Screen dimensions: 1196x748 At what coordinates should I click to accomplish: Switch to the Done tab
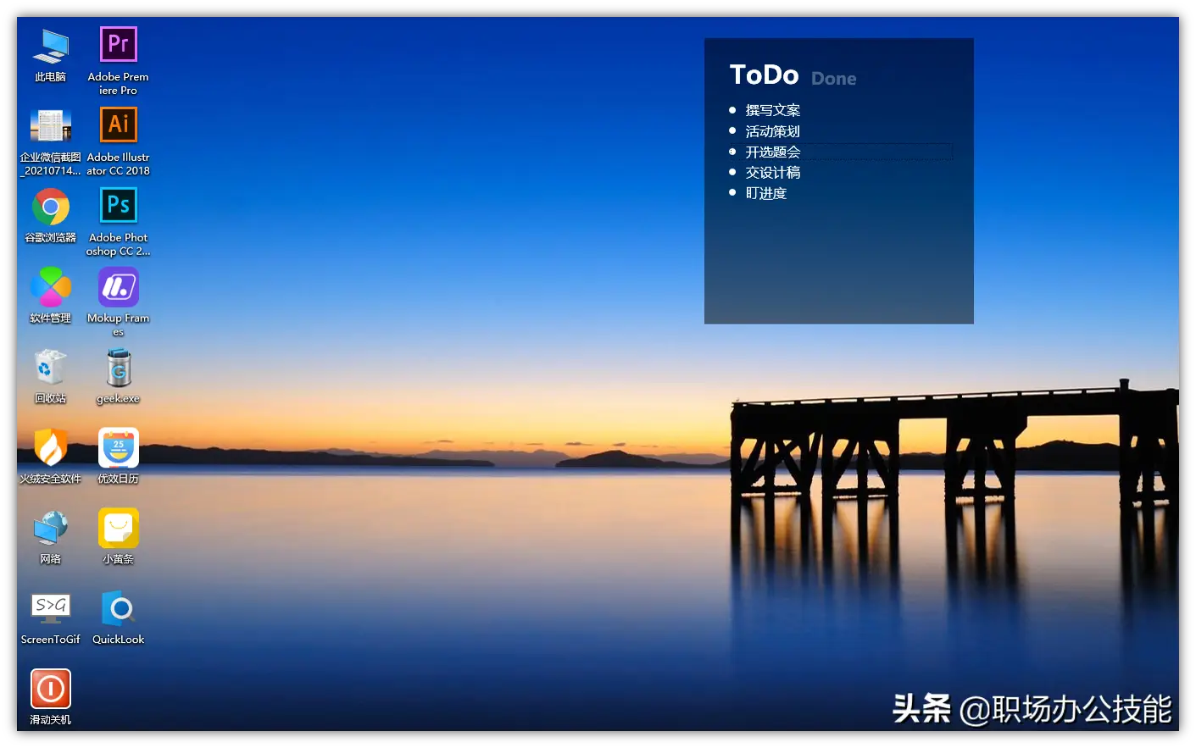834,79
